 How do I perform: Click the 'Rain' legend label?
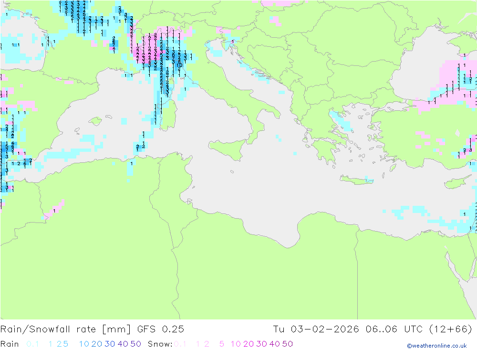10,344
